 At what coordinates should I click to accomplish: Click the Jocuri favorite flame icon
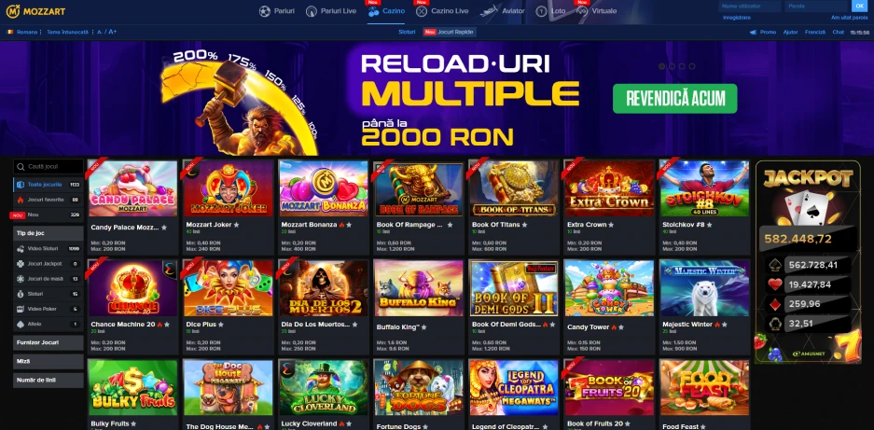[x=21, y=200]
